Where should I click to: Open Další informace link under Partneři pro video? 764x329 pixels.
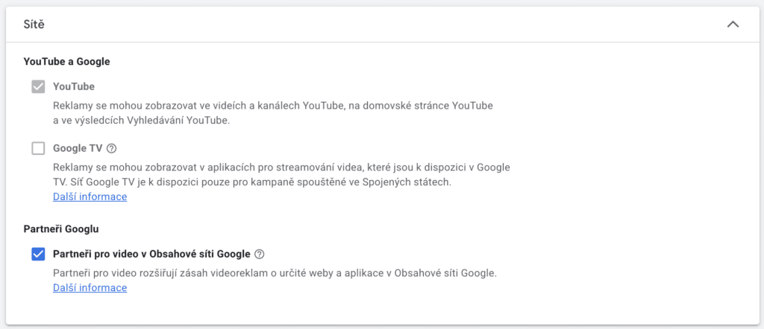coord(90,287)
